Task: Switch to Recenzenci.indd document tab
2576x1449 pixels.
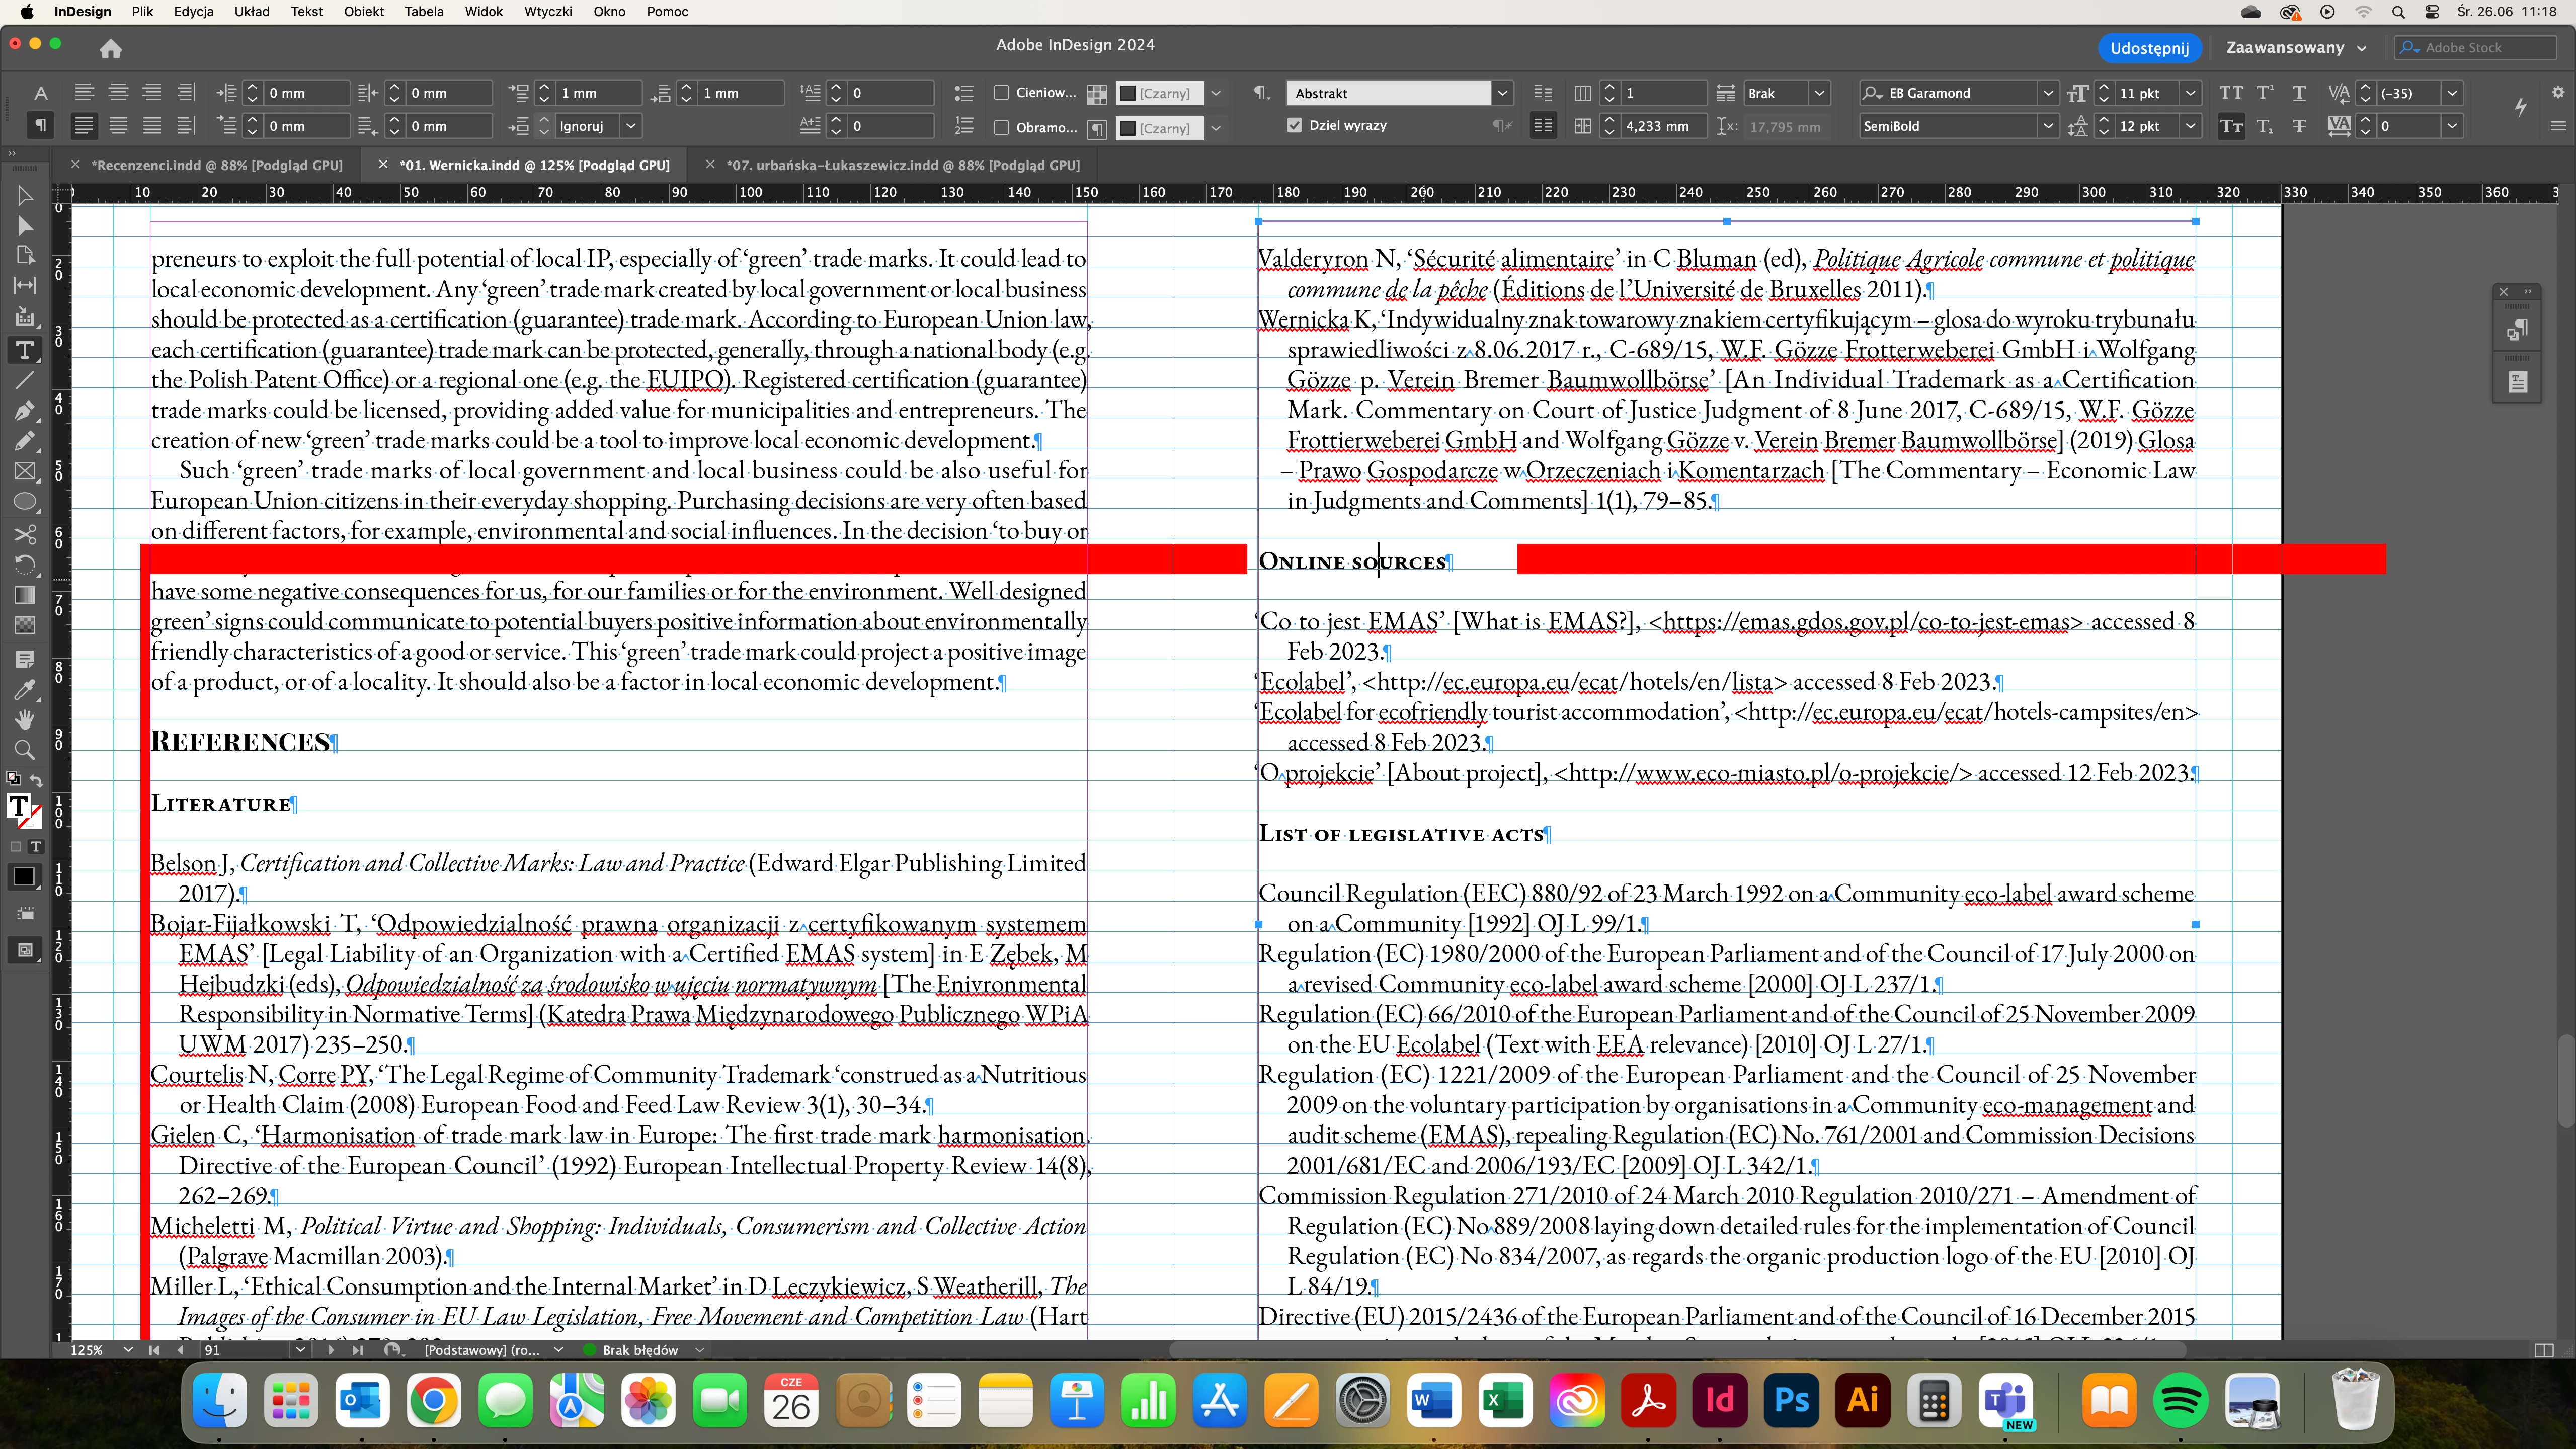Action: coord(216,165)
